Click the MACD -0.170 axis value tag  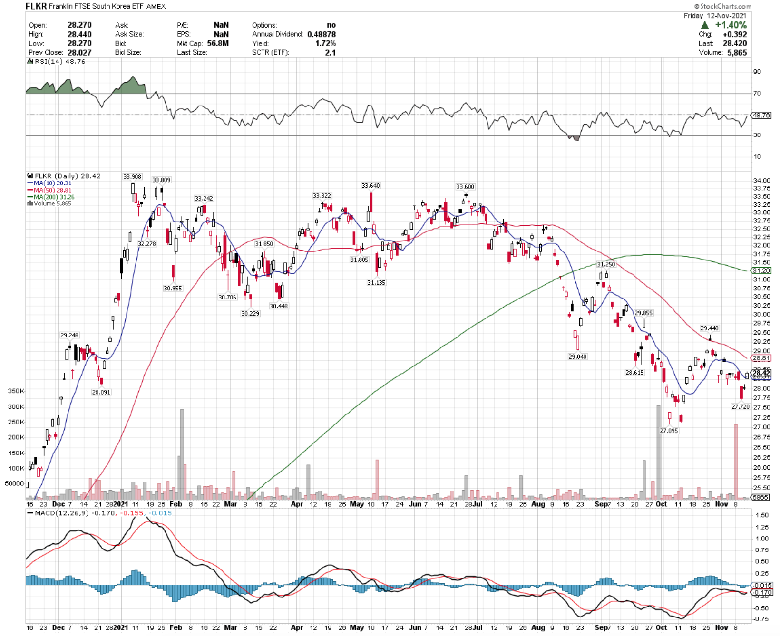coord(761,593)
